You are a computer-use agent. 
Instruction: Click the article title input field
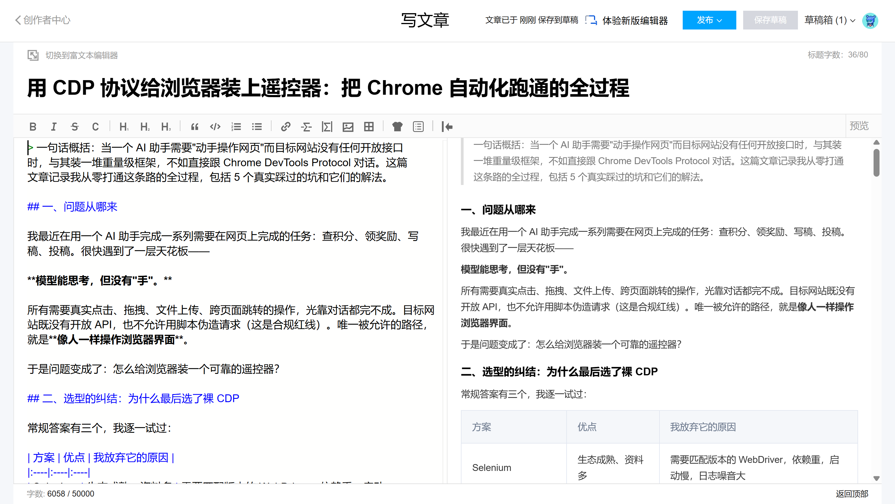(447, 88)
